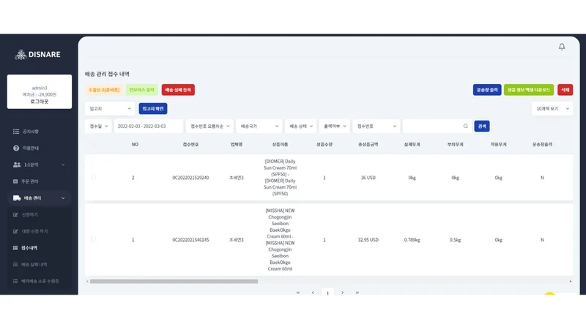Click the 36 USD cell
Screen dimensions: 586x329
point(368,178)
